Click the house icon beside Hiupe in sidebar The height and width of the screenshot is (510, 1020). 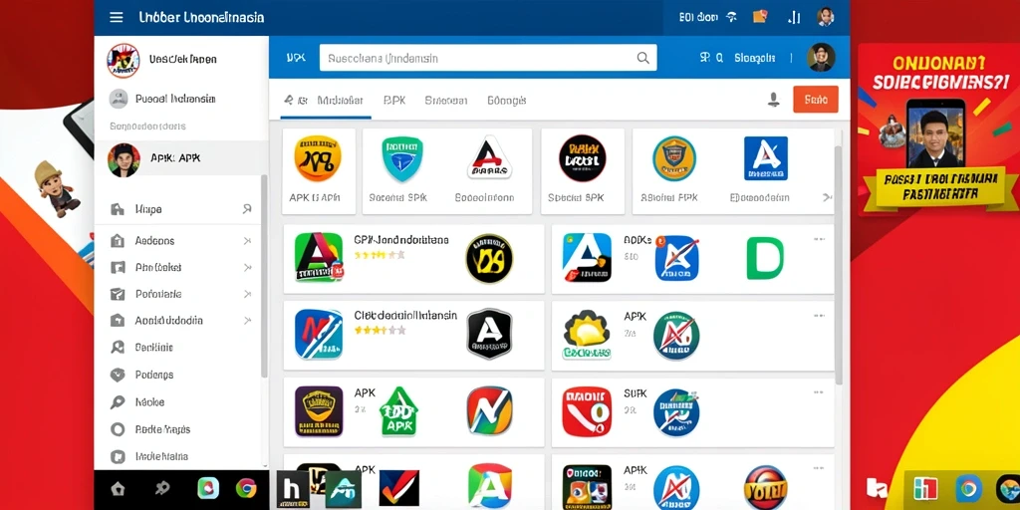coord(118,209)
